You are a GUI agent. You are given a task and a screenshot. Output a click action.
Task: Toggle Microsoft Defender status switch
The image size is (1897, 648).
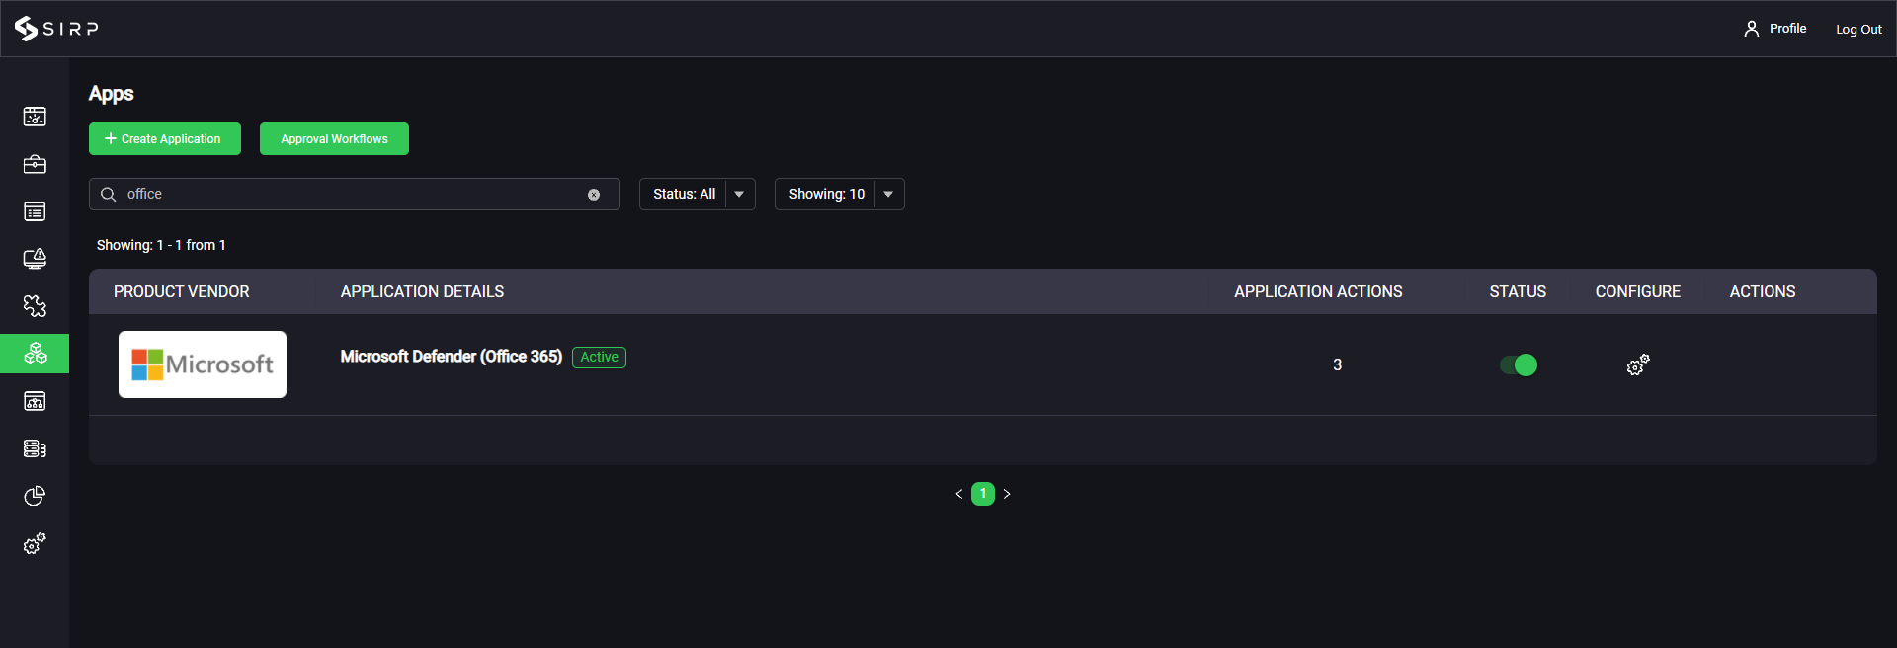pyautogui.click(x=1519, y=364)
